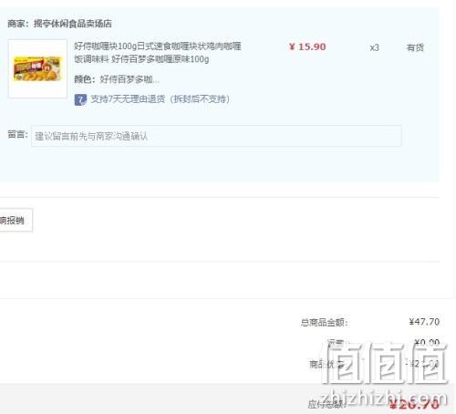The image size is (456, 414).
Task: Open the curry product thumbnail image
Action: coord(37,68)
